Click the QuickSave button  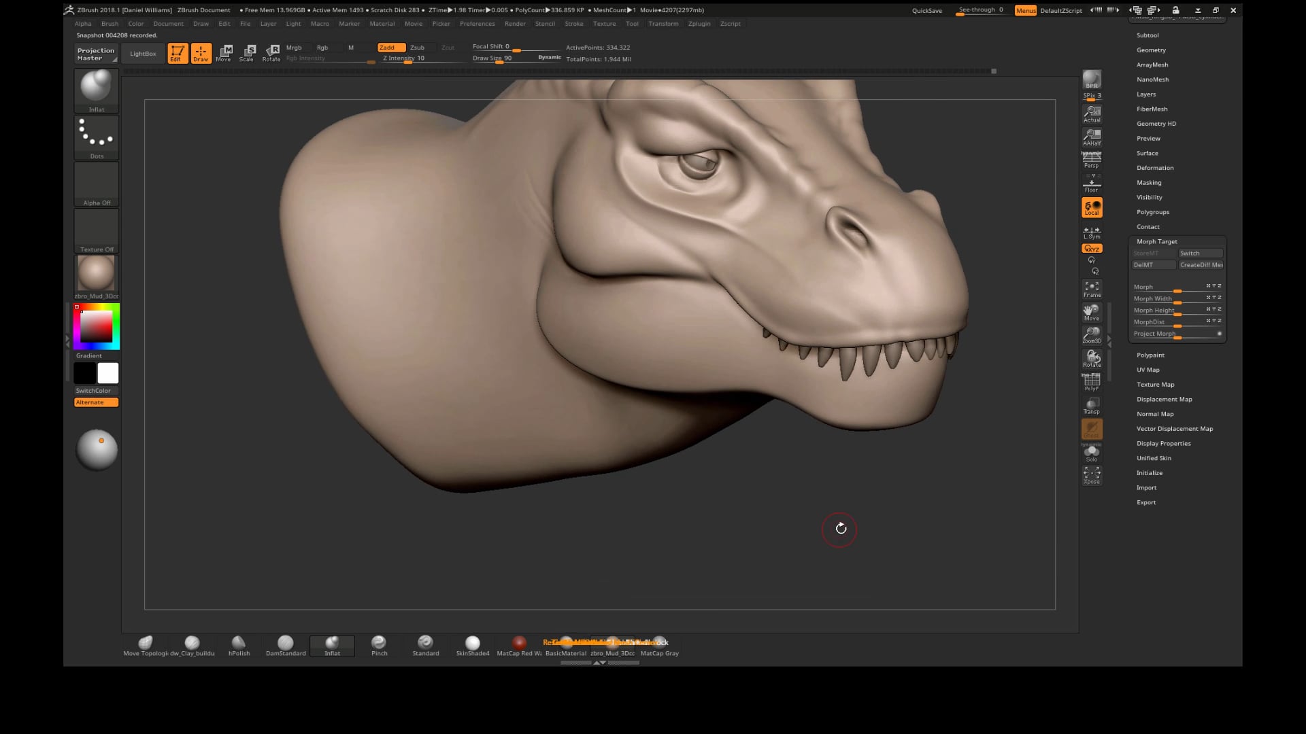click(926, 11)
